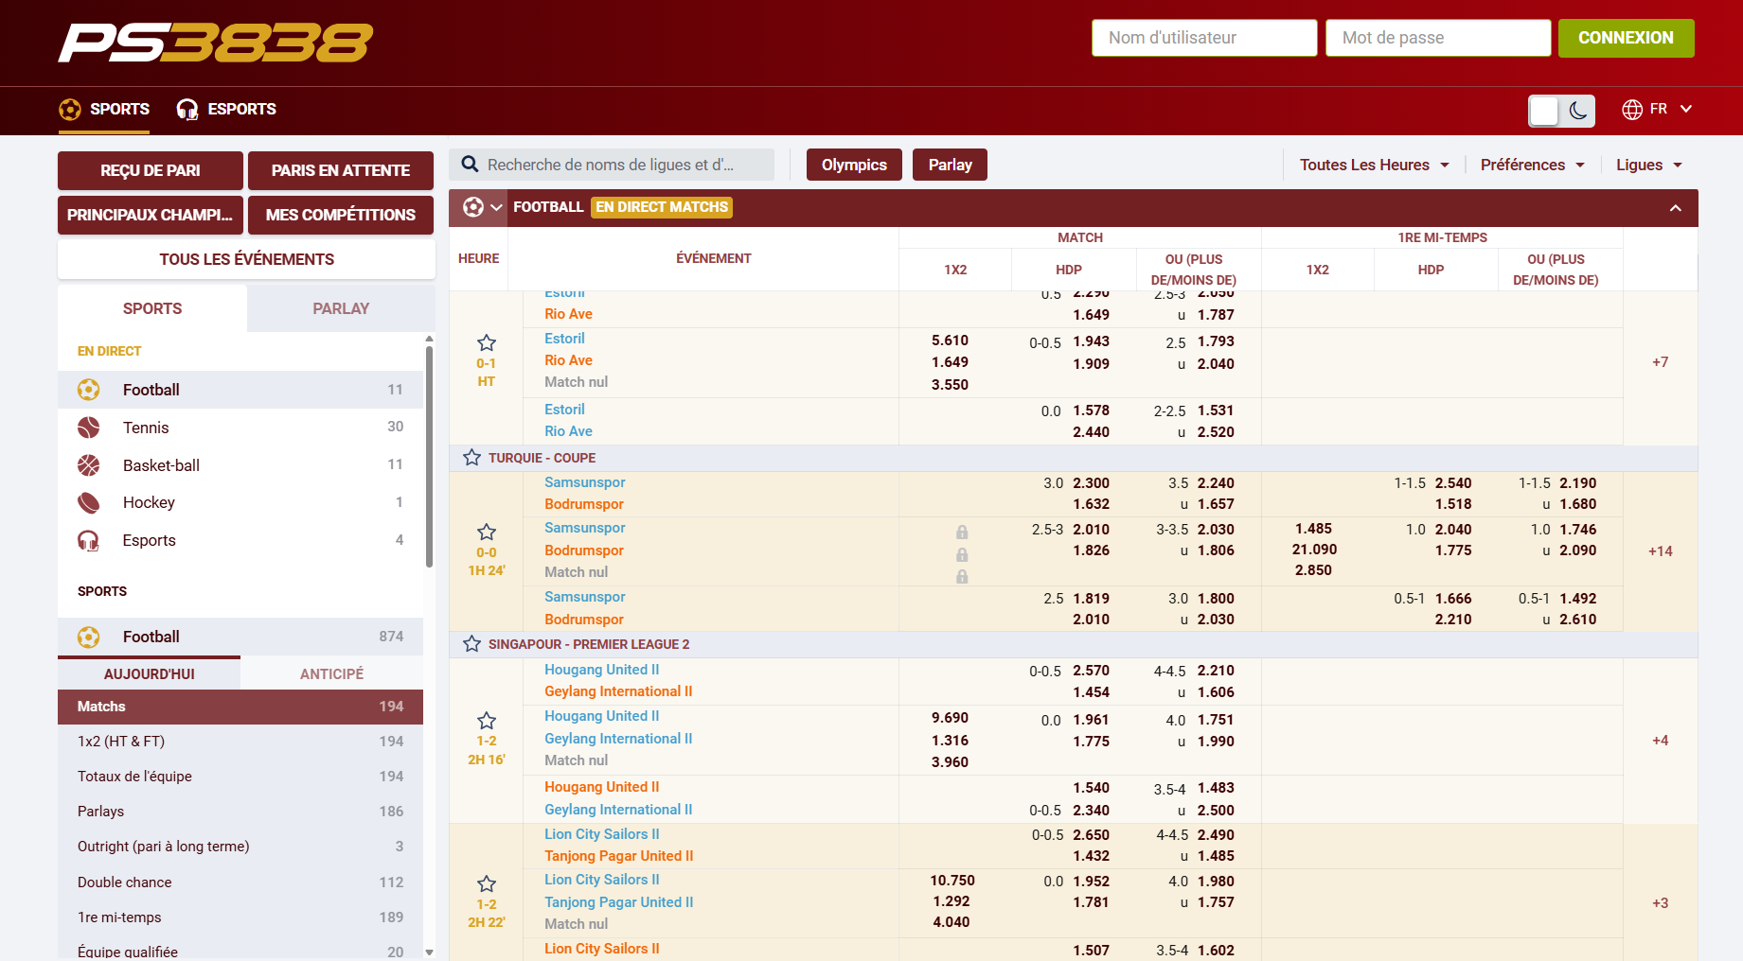Click the Football icon under SPORTS section

pos(89,637)
